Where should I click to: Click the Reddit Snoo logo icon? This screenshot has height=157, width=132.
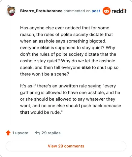coord(106,11)
